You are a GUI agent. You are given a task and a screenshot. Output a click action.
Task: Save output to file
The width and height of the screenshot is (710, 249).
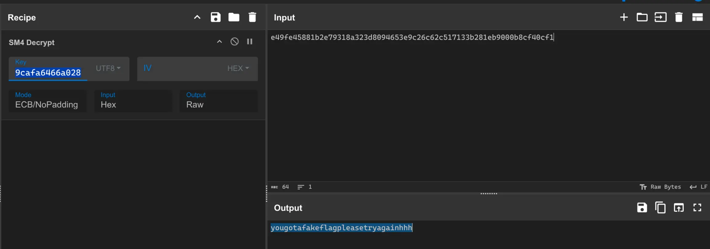tap(642, 208)
